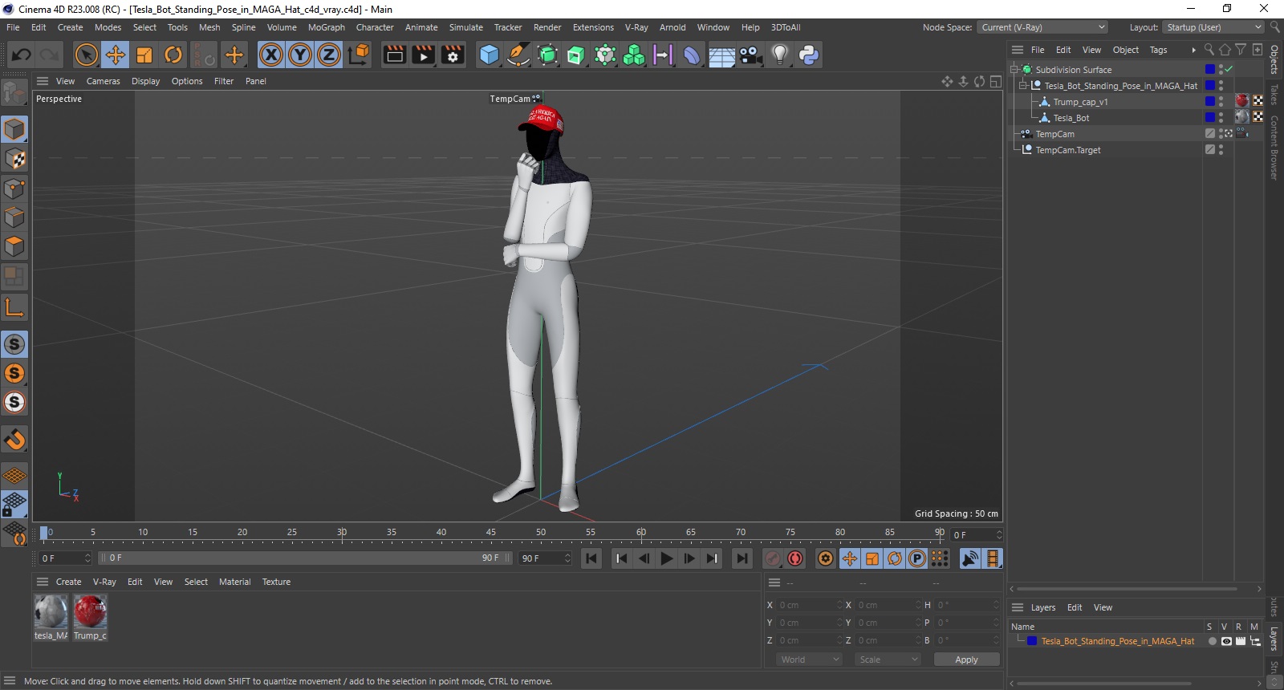Click the Undo arrow icon
Image resolution: width=1284 pixels, height=690 pixels.
tap(21, 55)
